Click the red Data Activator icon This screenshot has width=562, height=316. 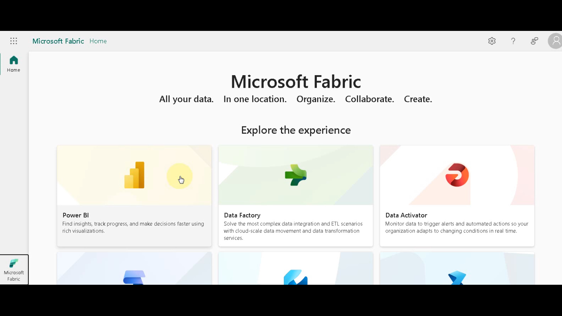[x=457, y=175]
